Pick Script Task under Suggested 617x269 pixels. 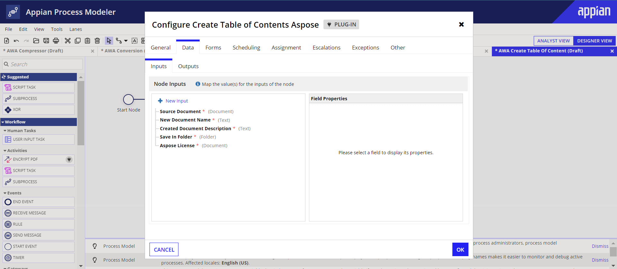point(39,87)
